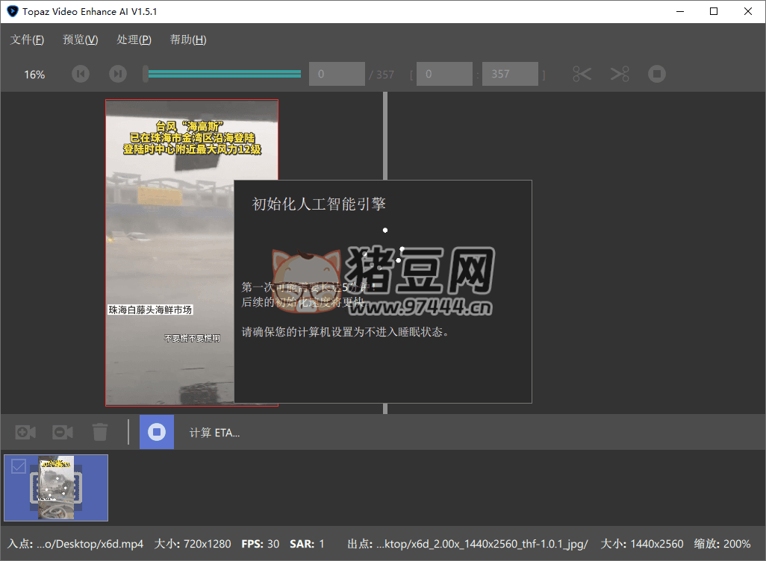Click the first scissors trim icon

(582, 74)
